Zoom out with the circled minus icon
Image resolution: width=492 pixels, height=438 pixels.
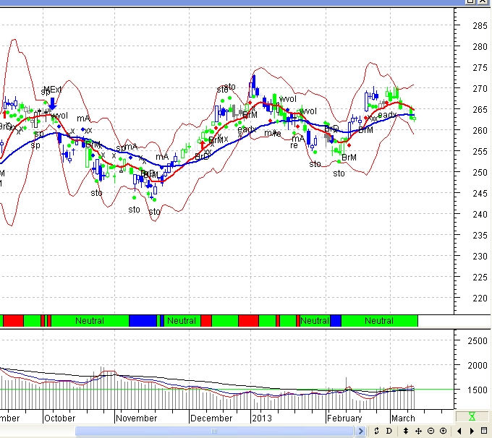[430, 431]
